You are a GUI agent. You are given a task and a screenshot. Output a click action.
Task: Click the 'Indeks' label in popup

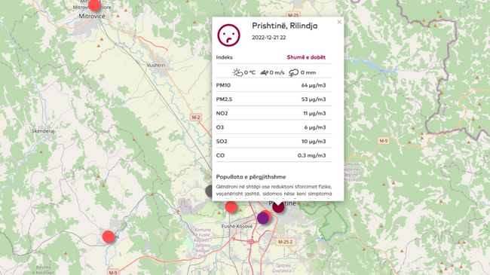point(225,57)
